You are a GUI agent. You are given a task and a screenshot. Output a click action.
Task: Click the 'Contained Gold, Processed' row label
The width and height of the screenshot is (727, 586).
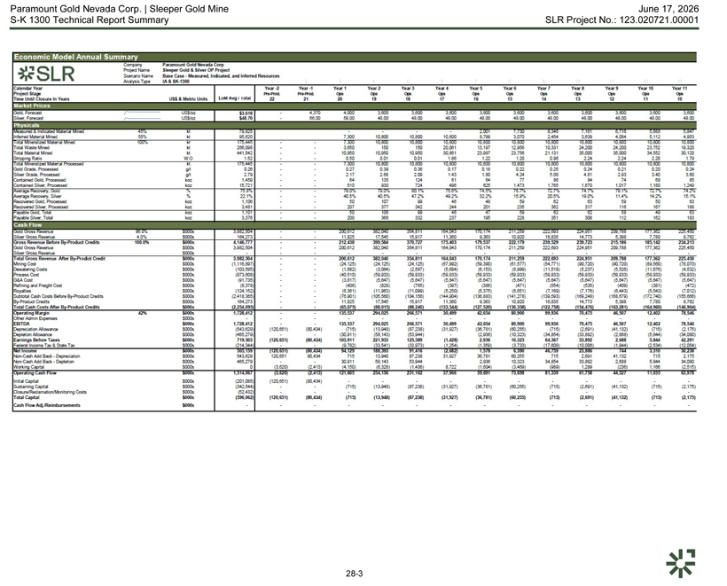pos(40,180)
